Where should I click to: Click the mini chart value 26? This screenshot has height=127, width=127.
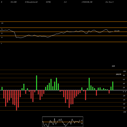coord(82,123)
